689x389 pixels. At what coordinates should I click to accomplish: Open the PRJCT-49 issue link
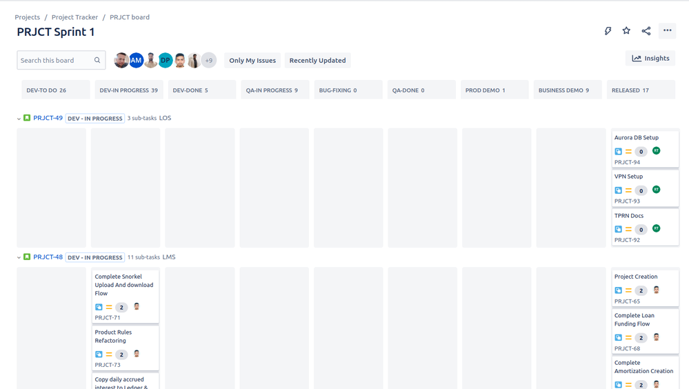(48, 118)
